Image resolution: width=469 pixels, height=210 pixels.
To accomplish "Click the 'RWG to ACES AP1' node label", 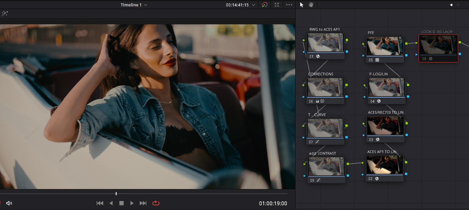I will tap(325, 29).
